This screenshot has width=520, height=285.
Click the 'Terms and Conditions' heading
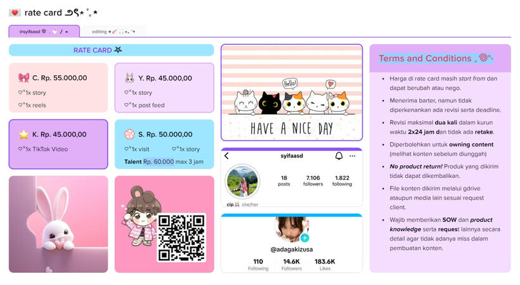(425, 58)
